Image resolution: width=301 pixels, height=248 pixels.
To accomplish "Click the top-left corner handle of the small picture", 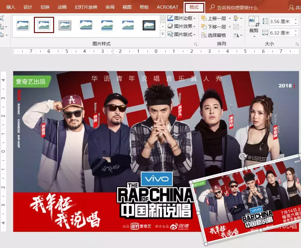I will pyautogui.click(x=191, y=182).
